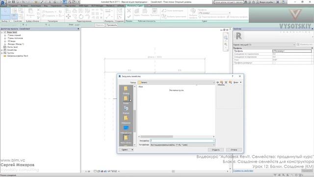Open the Надстройки ribbon tab
The image size is (314, 177).
[x=70, y=6]
